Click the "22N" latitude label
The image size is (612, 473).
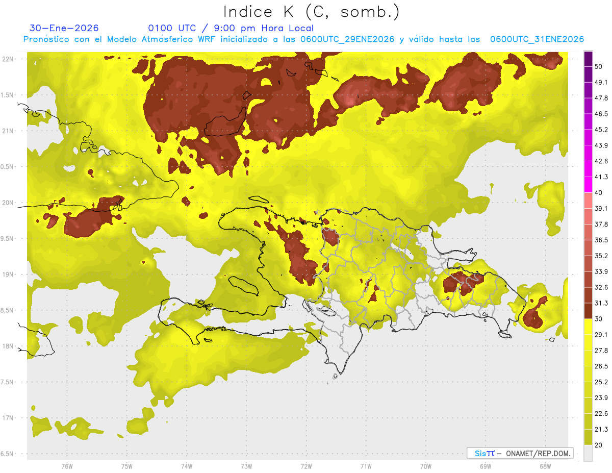8,59
